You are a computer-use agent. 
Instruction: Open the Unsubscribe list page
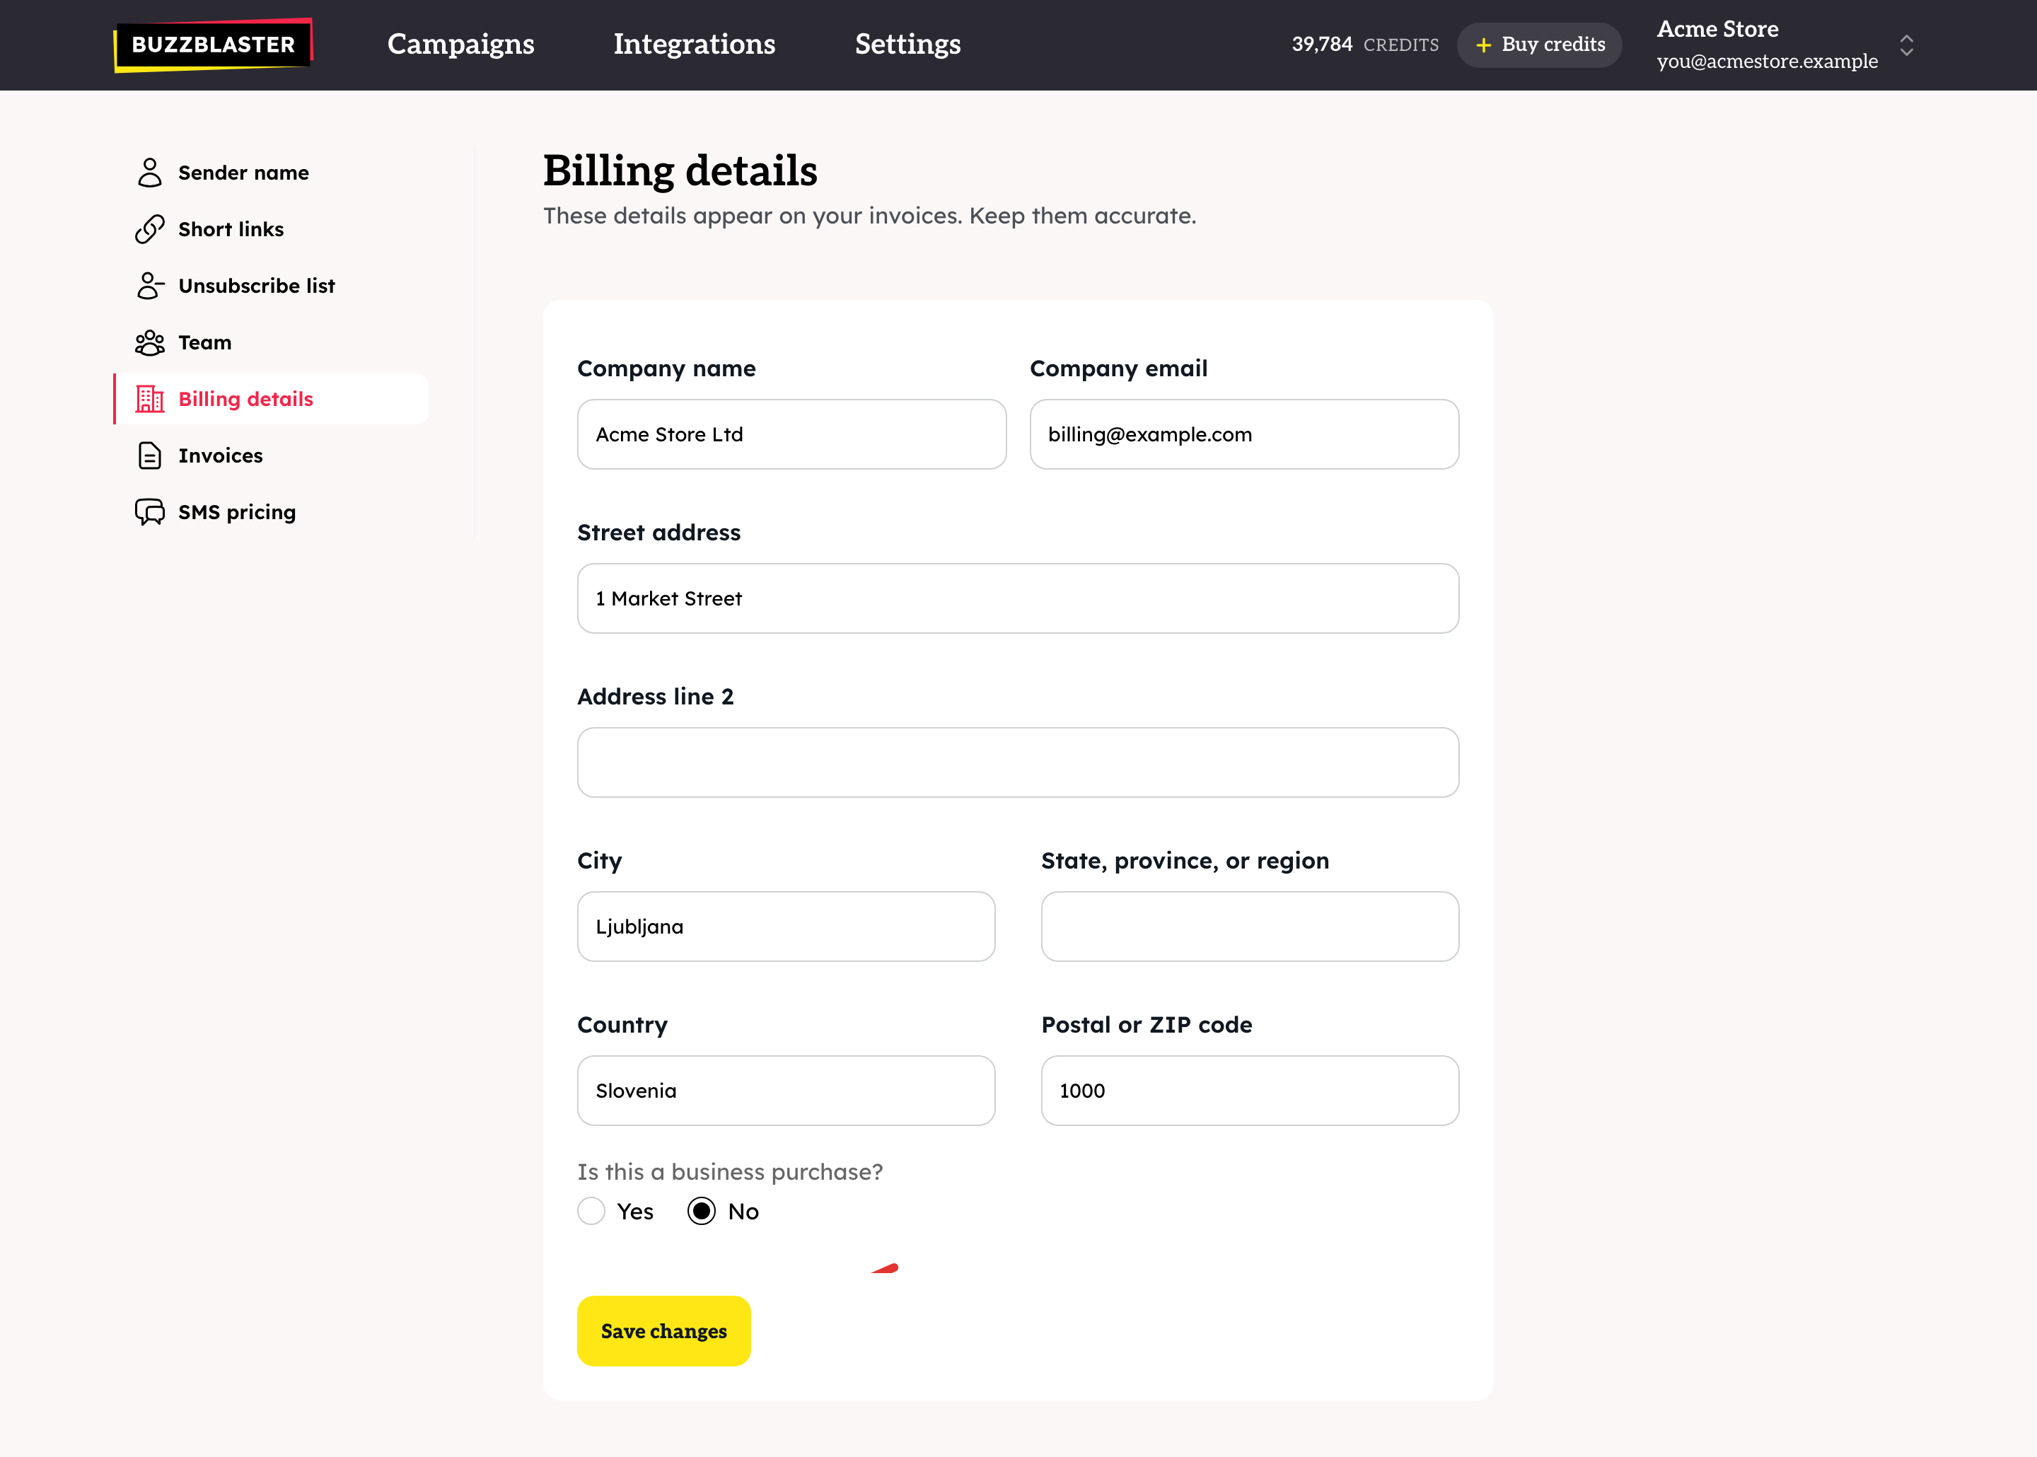point(272,285)
